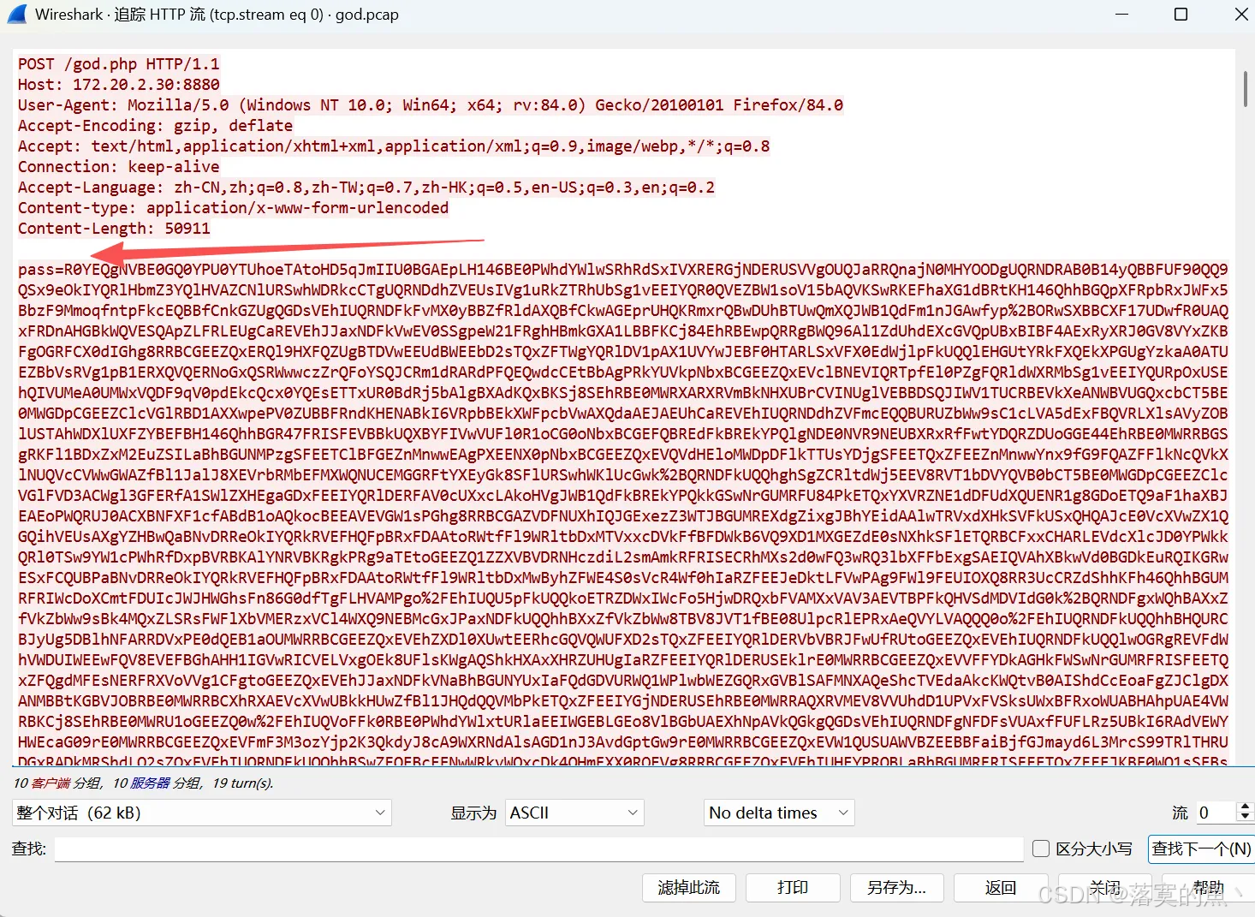Toggle the 区分大小写 case-sensitive checkbox
This screenshot has width=1255, height=917.
(1041, 849)
